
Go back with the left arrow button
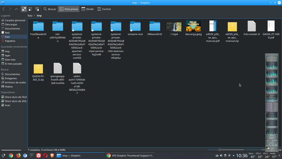coord(4,9)
